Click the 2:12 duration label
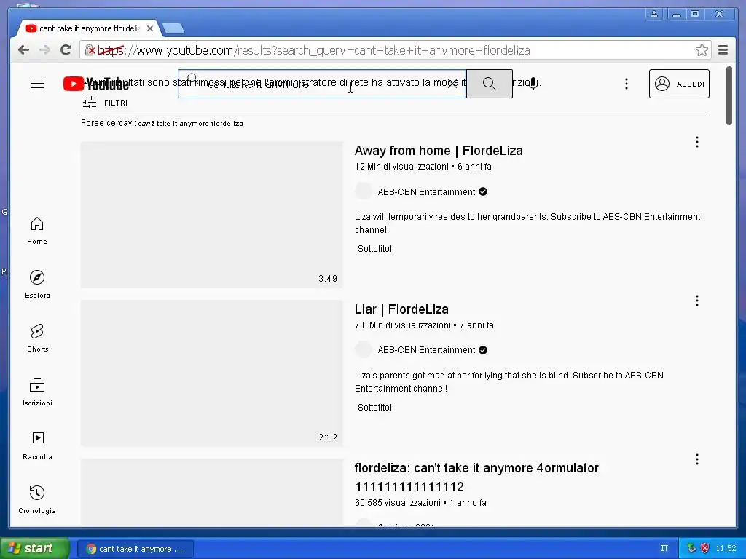Viewport: 746px width, 559px height. [328, 437]
